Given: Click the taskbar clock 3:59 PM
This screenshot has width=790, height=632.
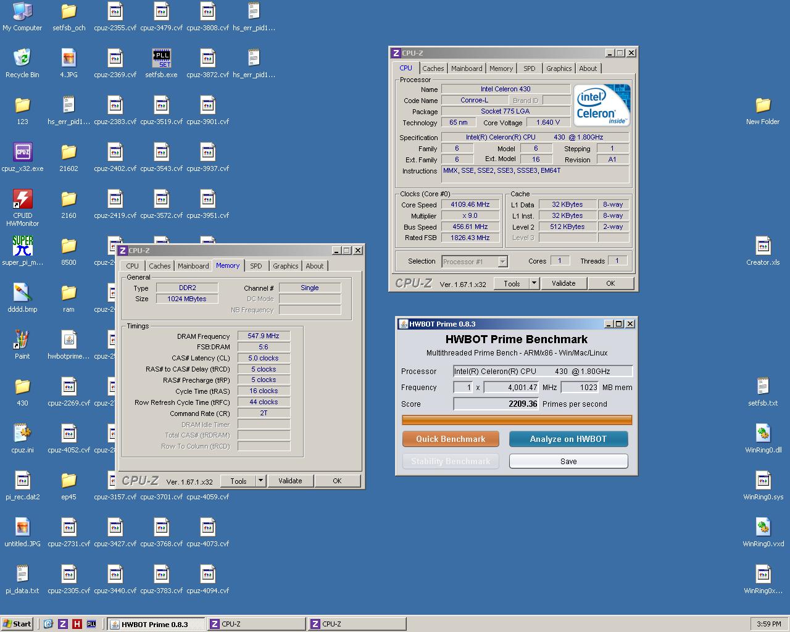Looking at the screenshot, I should pyautogui.click(x=769, y=624).
